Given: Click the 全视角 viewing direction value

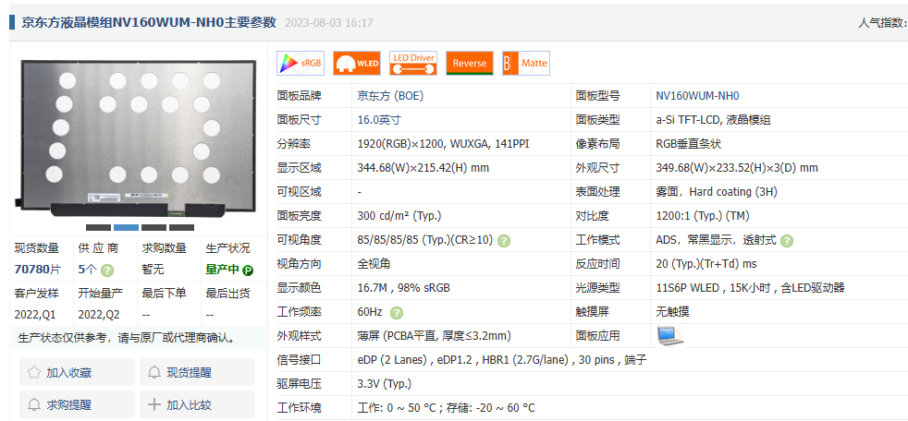Looking at the screenshot, I should (x=374, y=264).
